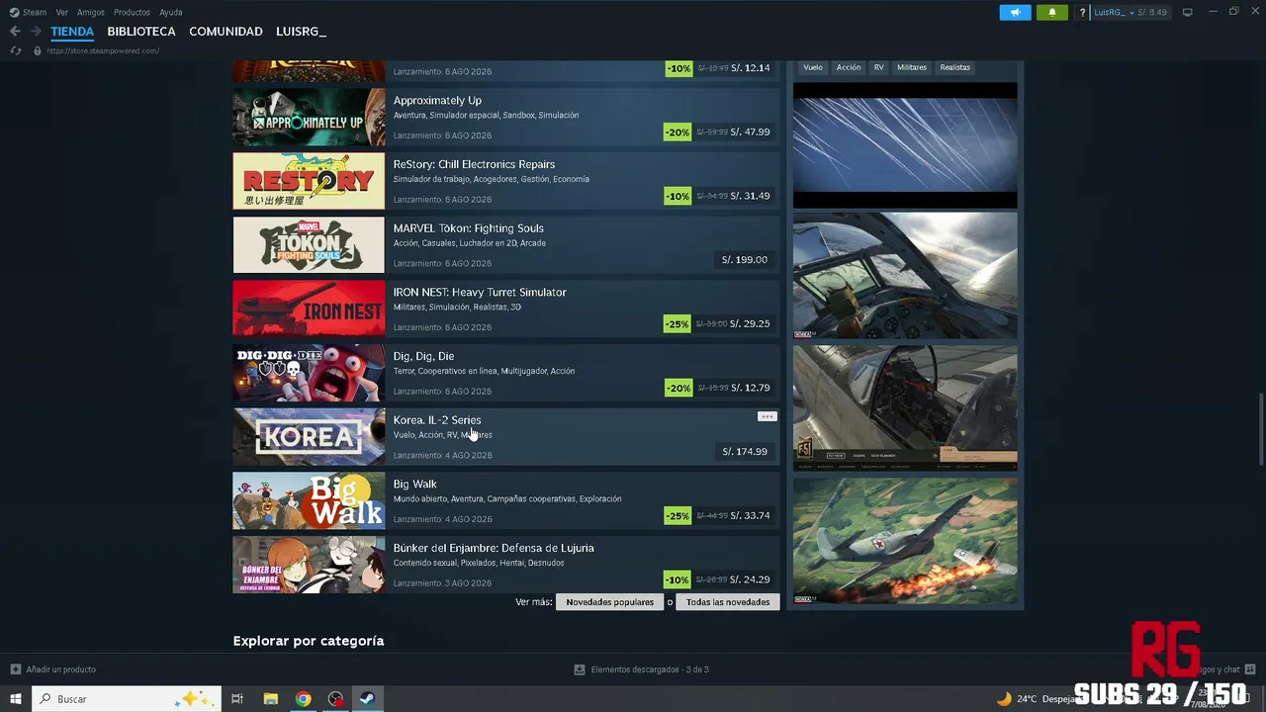Viewport: 1266px width, 712px height.
Task: Click the page security lock icon
Action: 37,50
